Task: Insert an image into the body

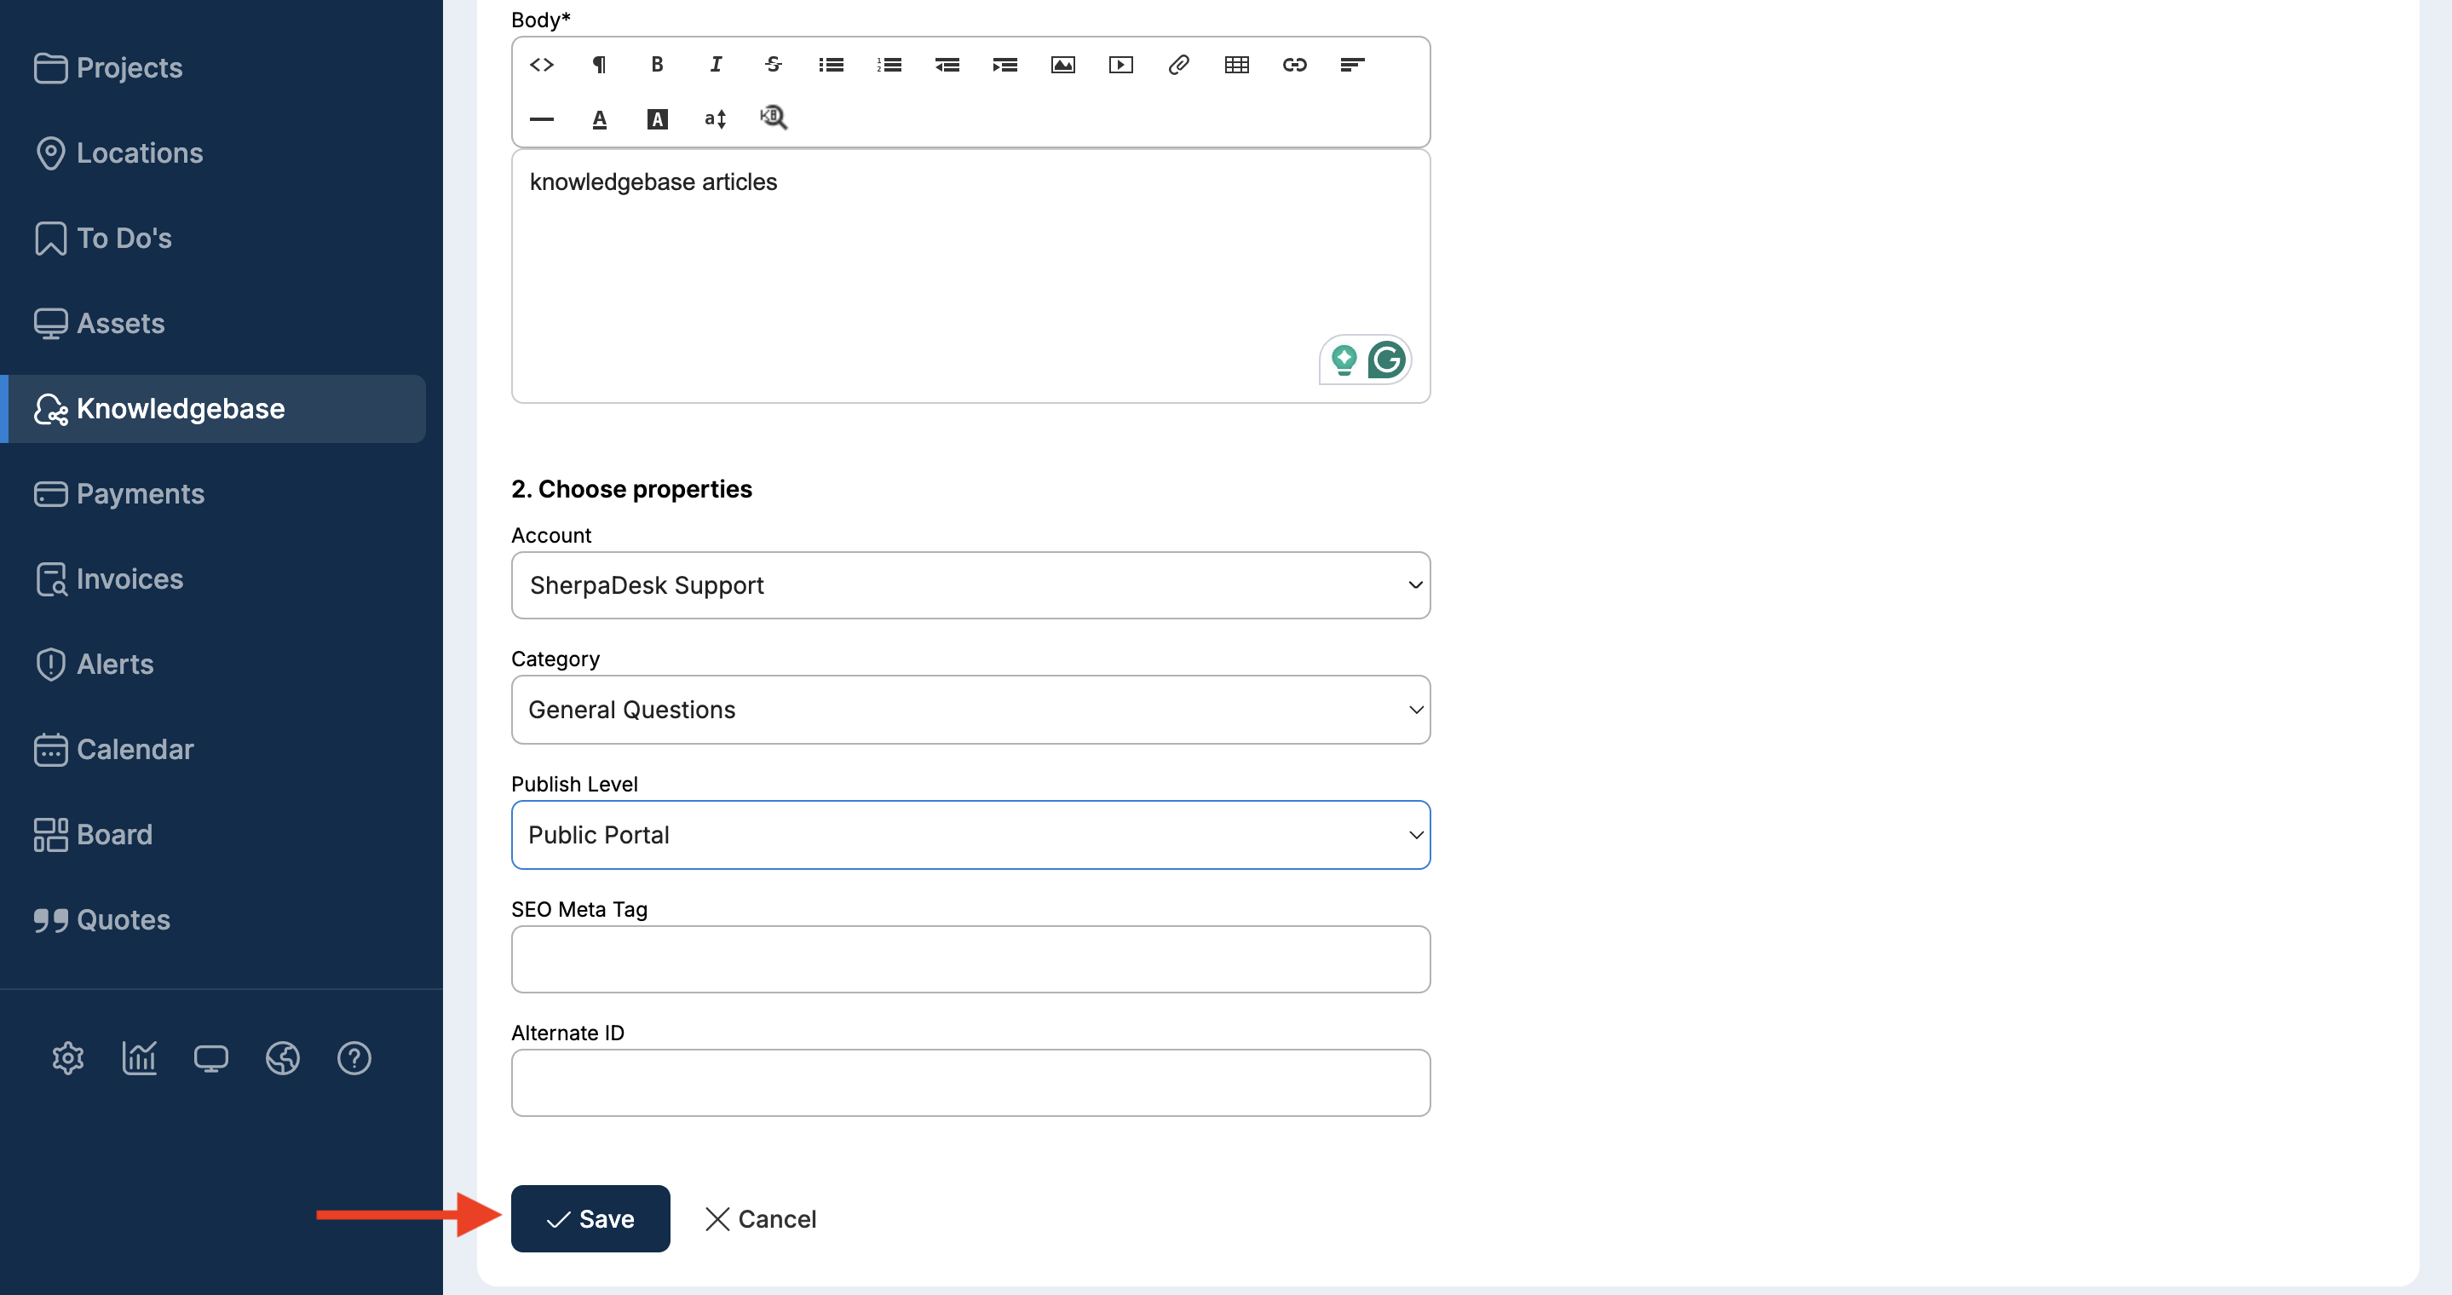Action: [1062, 65]
